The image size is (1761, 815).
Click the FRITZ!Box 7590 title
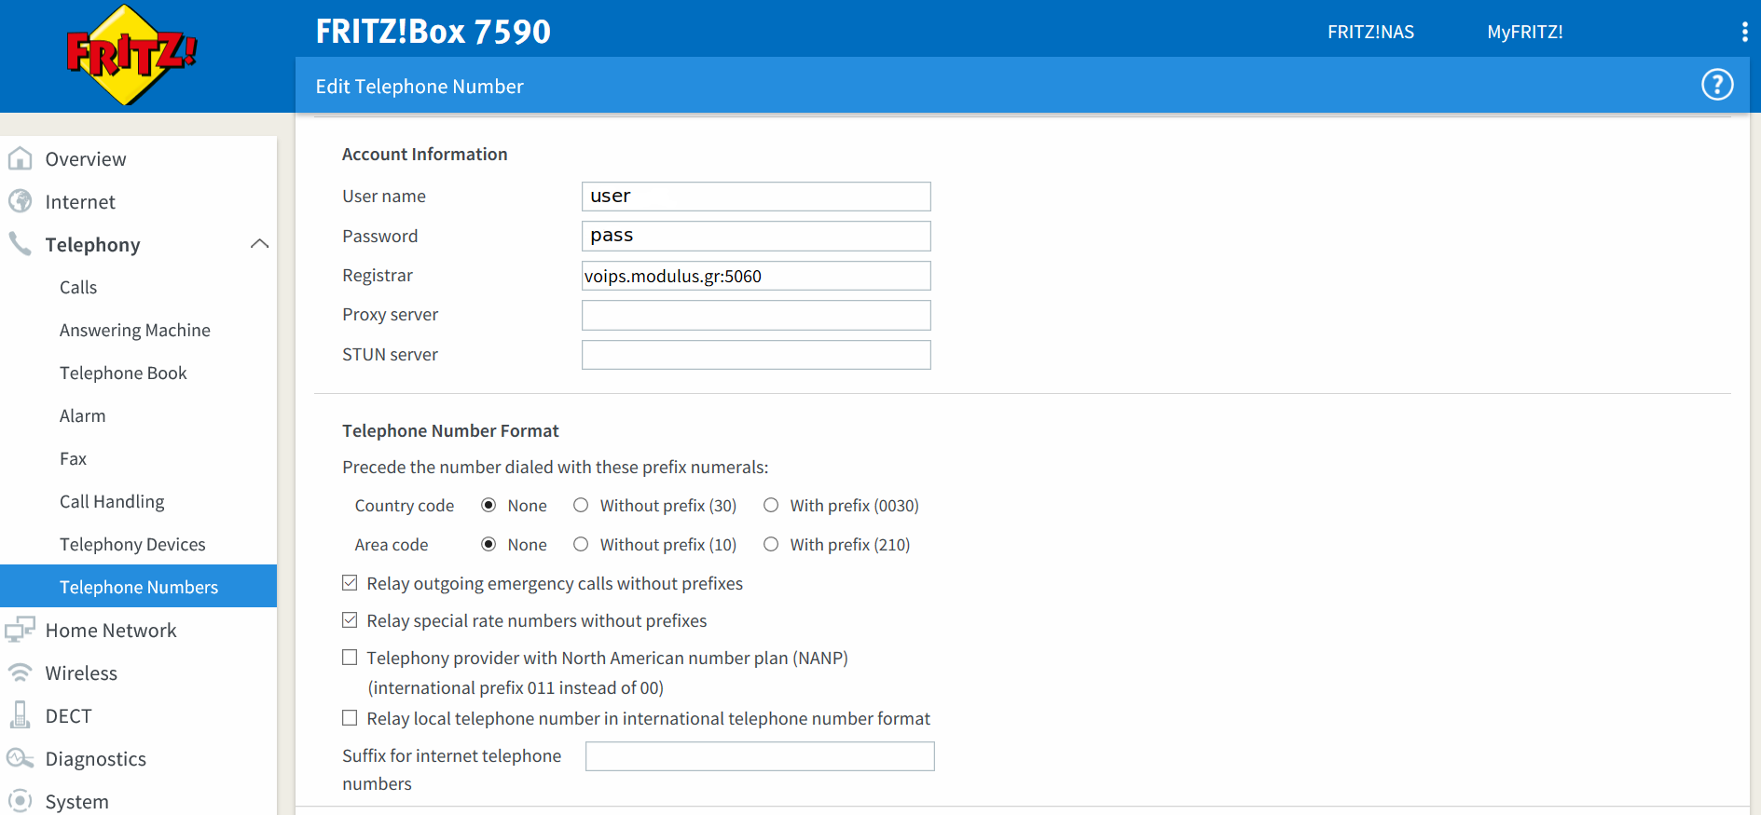coord(433,32)
